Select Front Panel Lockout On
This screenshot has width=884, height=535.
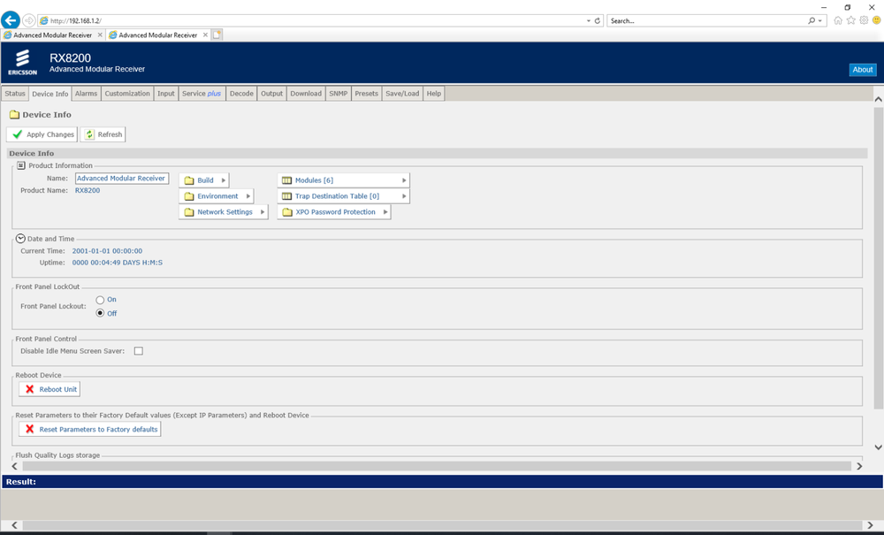[x=101, y=300]
